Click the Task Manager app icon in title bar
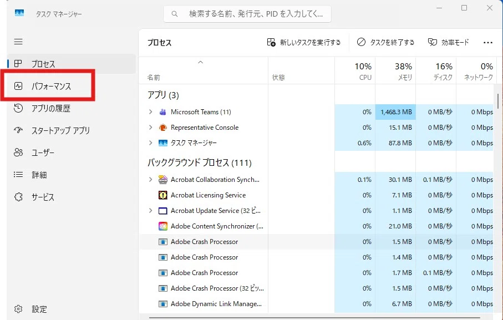This screenshot has height=320, width=503. coord(19,13)
